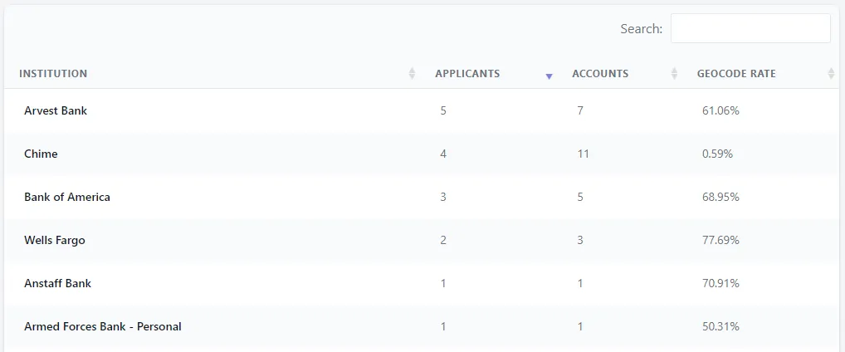Open the Bank of America entry
845x352 pixels.
pyautogui.click(x=67, y=197)
